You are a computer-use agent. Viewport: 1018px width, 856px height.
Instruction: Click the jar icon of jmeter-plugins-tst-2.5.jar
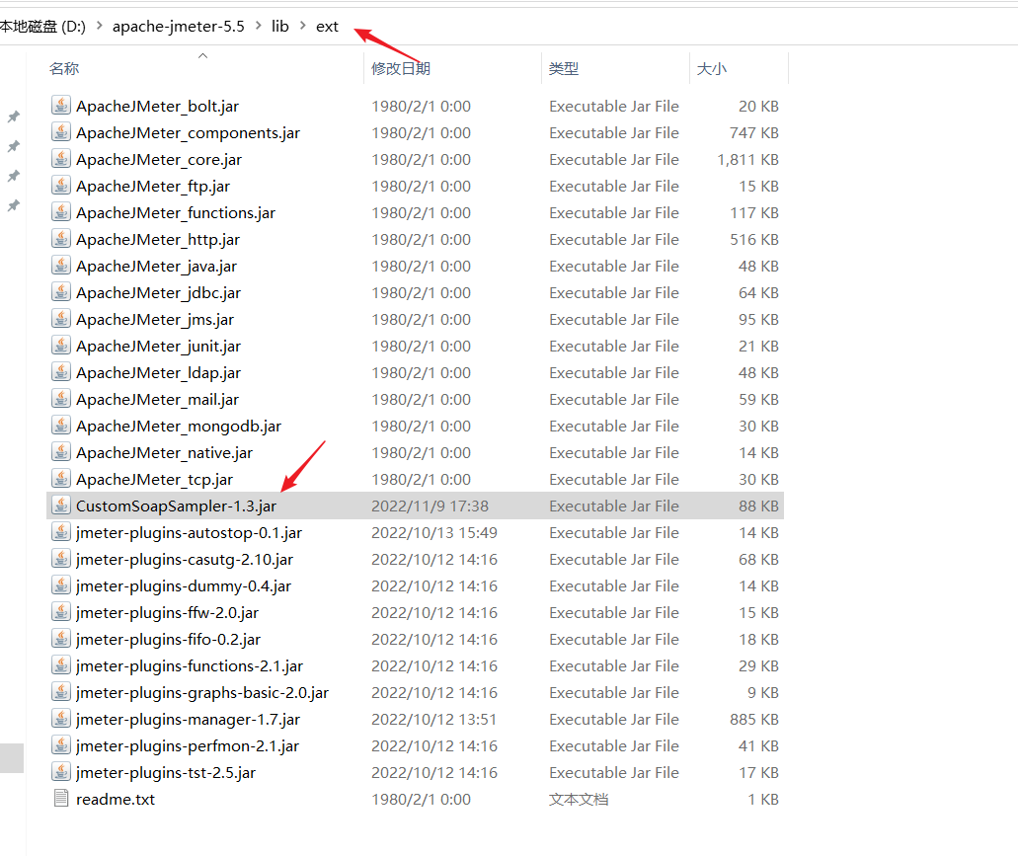[61, 772]
